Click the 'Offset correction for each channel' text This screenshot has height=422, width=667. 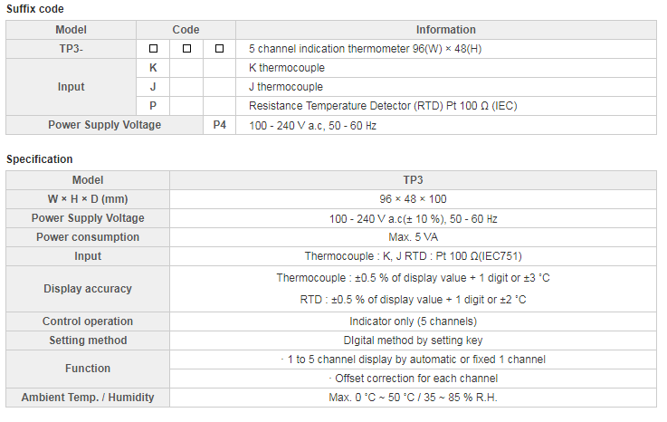click(413, 379)
